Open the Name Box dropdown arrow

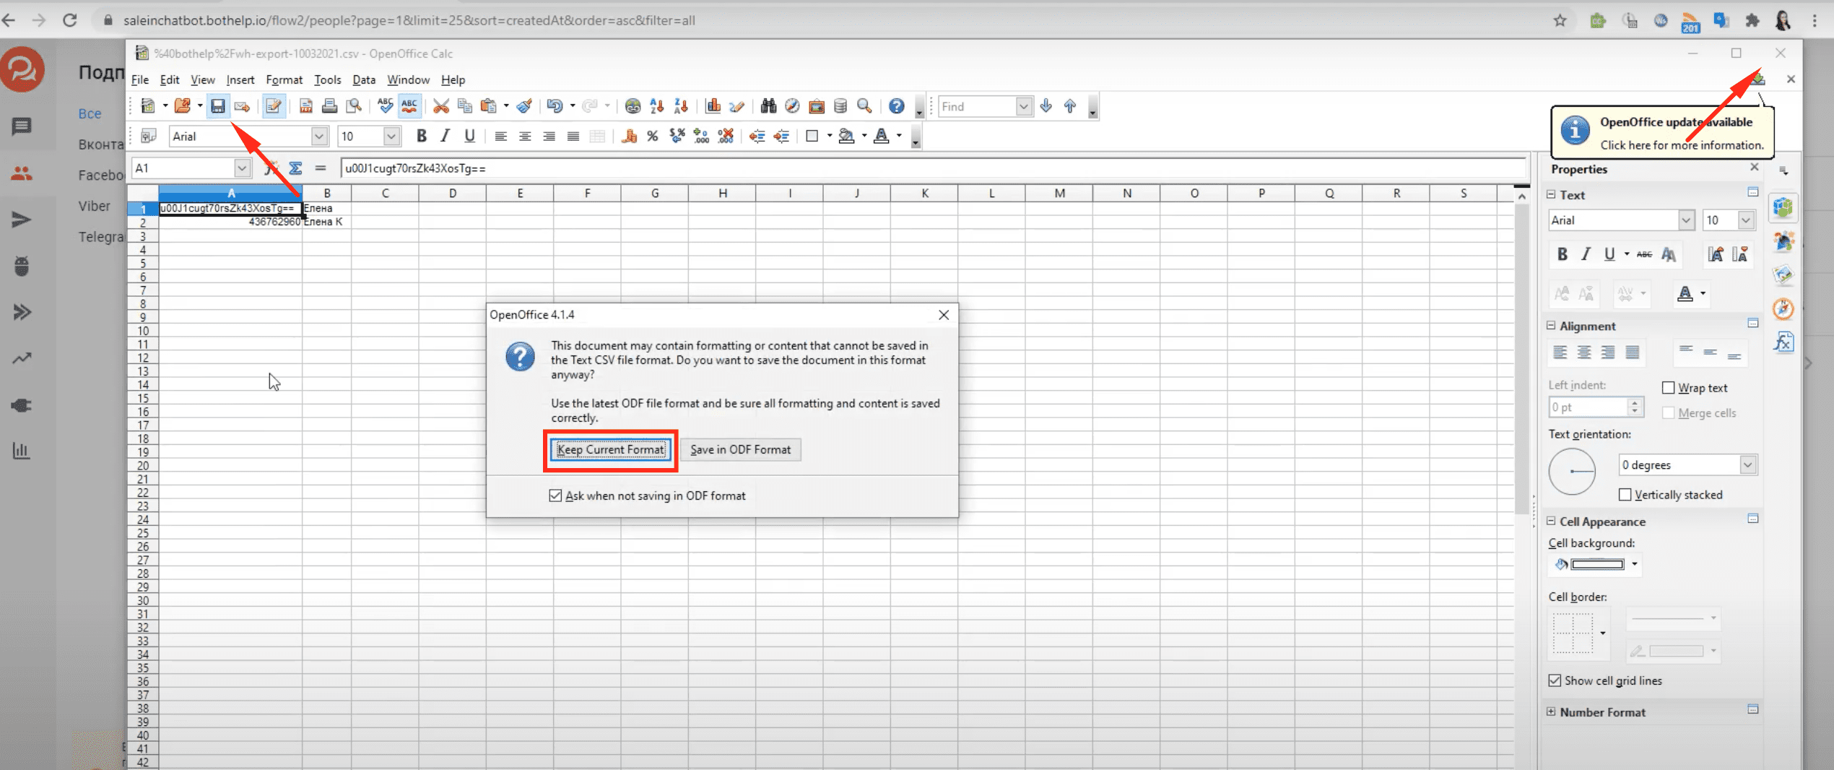pos(242,168)
